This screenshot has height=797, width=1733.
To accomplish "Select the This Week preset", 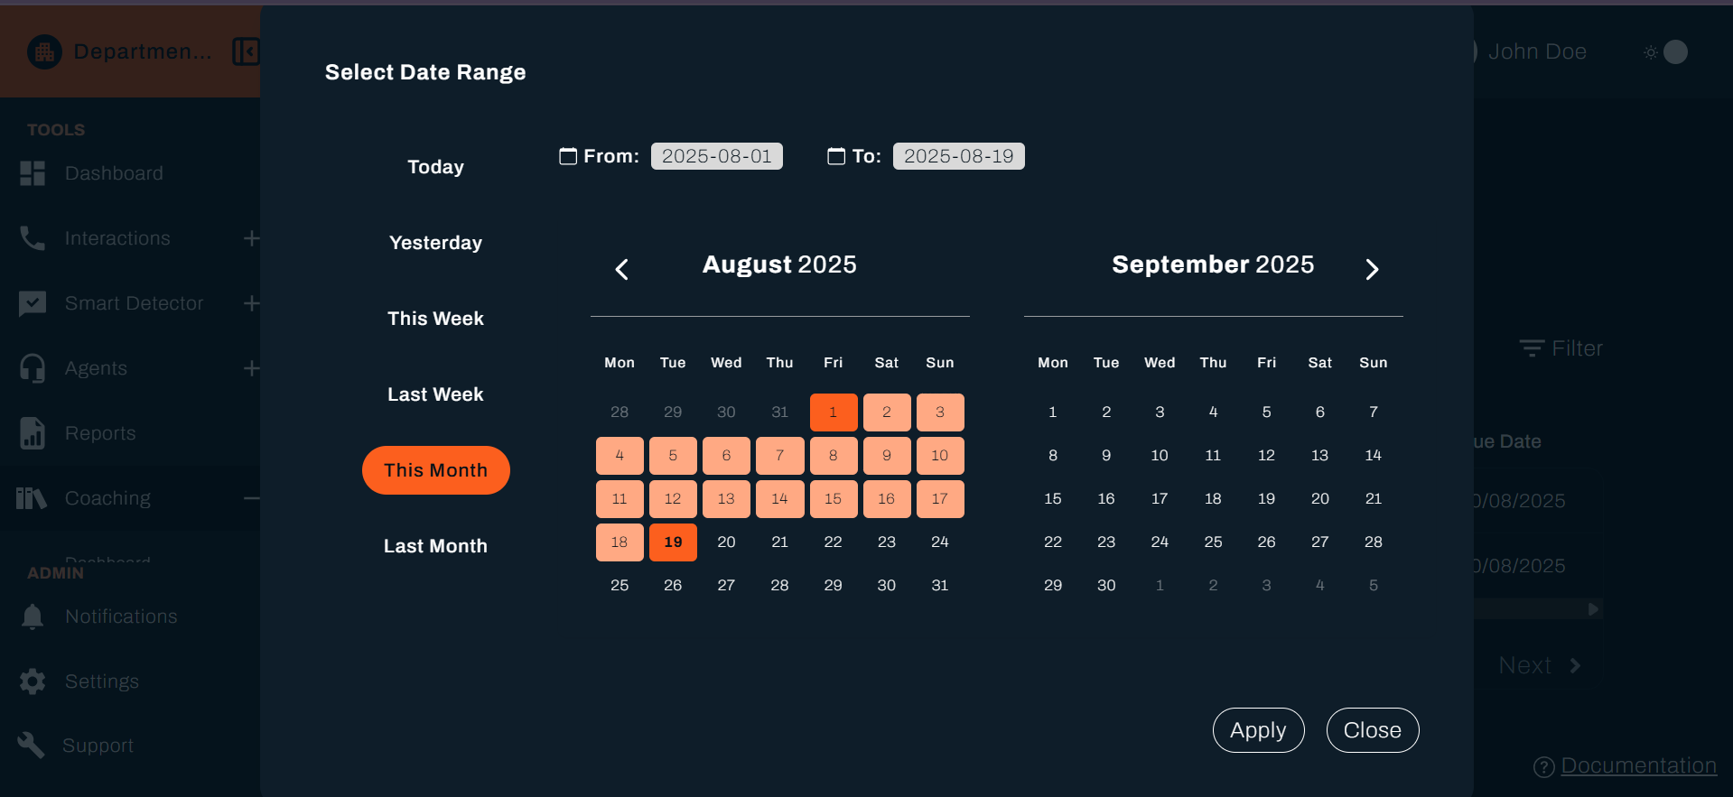I will tap(435, 319).
